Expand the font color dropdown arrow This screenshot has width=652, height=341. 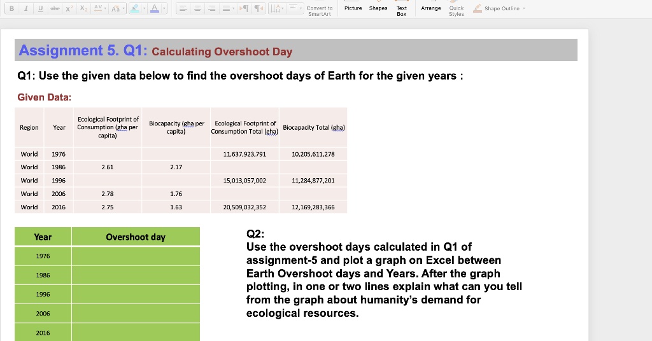tap(164, 9)
